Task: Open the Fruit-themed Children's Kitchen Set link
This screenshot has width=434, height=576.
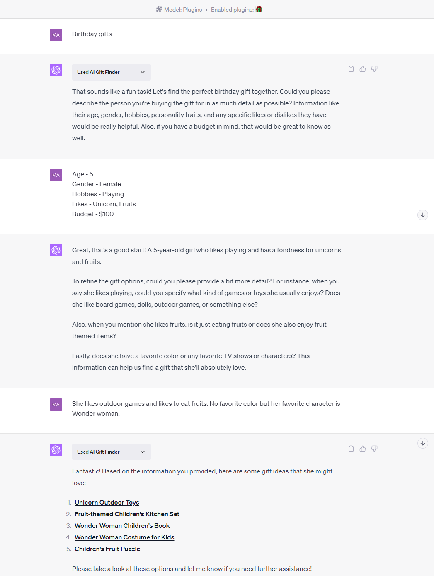Action: (127, 514)
